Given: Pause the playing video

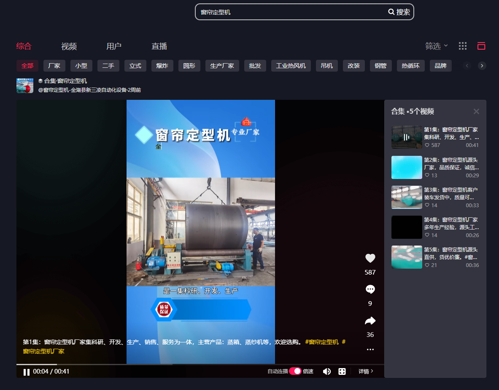Looking at the screenshot, I should [x=26, y=372].
